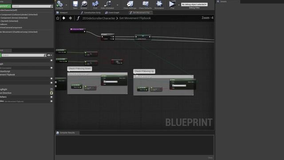This screenshot has width=284, height=160.
Task: Add a local variable with its plus icon
Action: 51,101
